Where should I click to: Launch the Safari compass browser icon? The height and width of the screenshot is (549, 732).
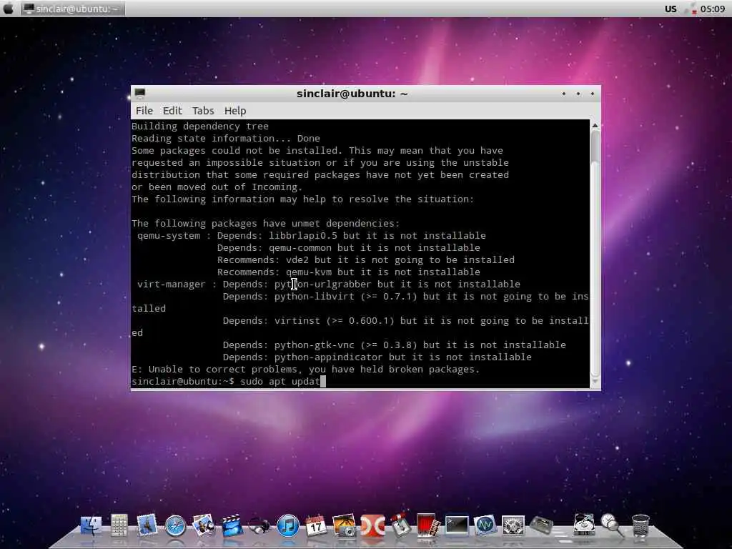(176, 525)
